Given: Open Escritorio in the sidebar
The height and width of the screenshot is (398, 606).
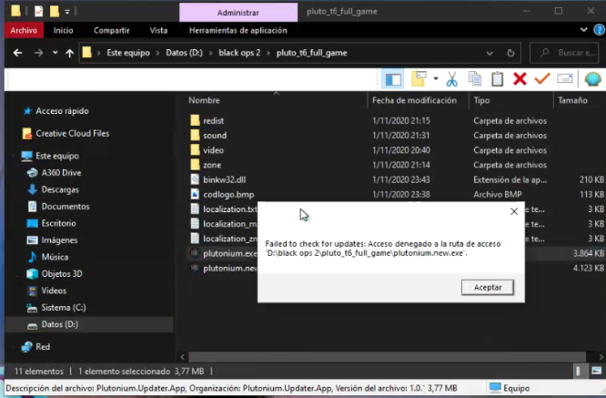Looking at the screenshot, I should click(58, 223).
